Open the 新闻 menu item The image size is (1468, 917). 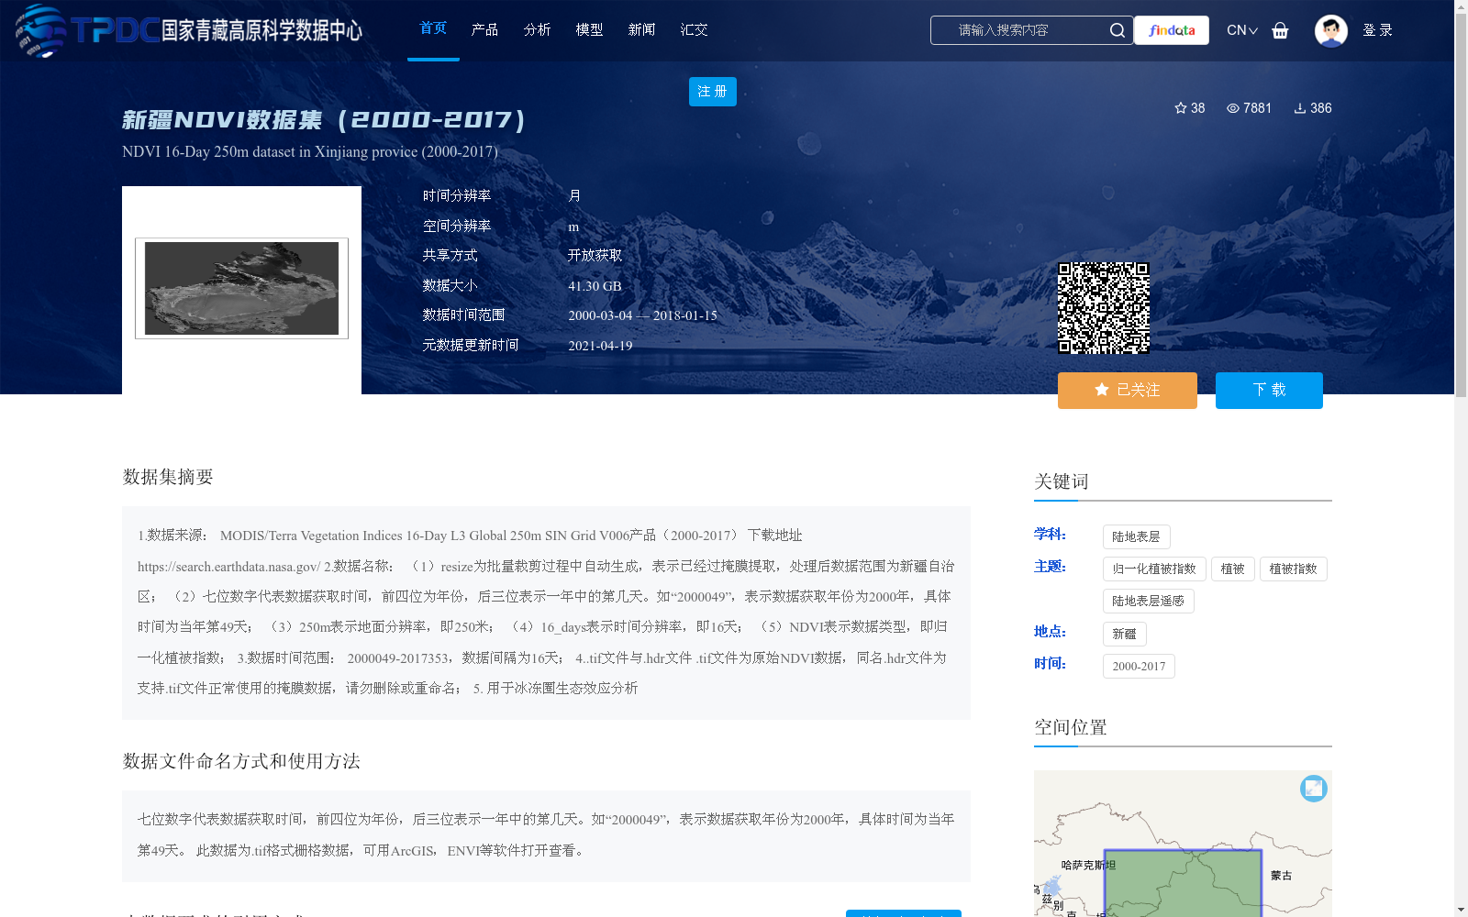tap(642, 30)
